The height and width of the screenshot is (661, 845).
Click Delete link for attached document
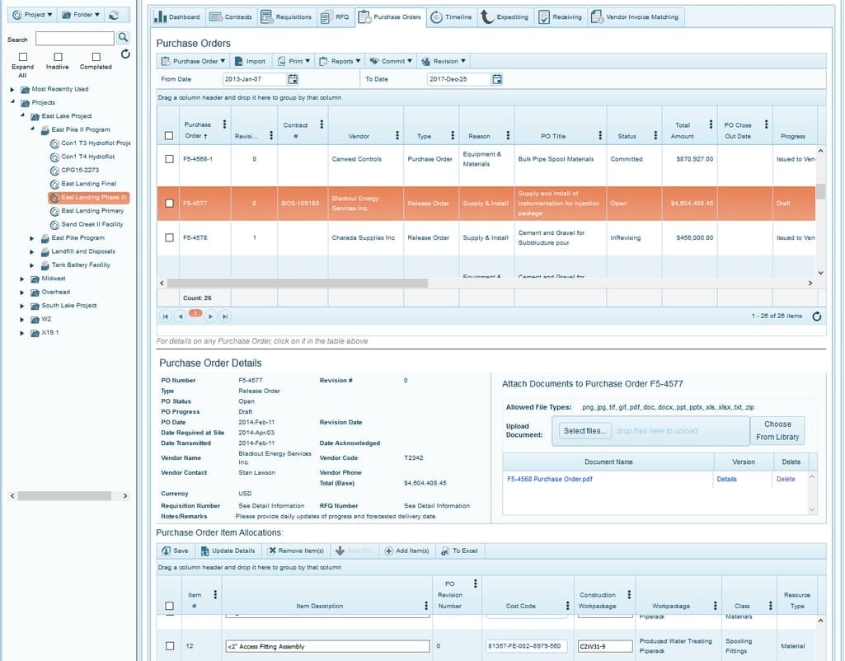(786, 479)
